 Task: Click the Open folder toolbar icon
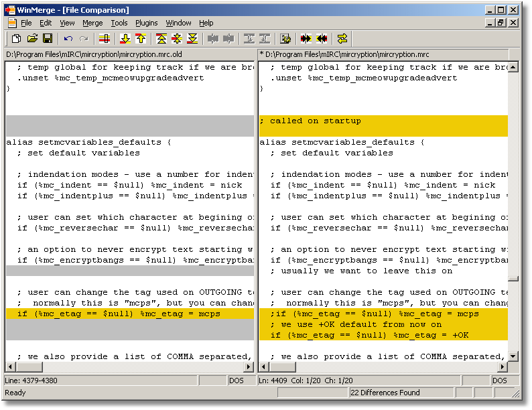click(x=32, y=39)
